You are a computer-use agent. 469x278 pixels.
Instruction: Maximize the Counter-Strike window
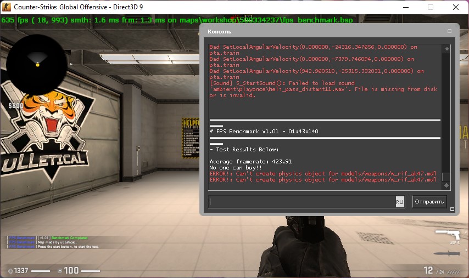coord(431,7)
